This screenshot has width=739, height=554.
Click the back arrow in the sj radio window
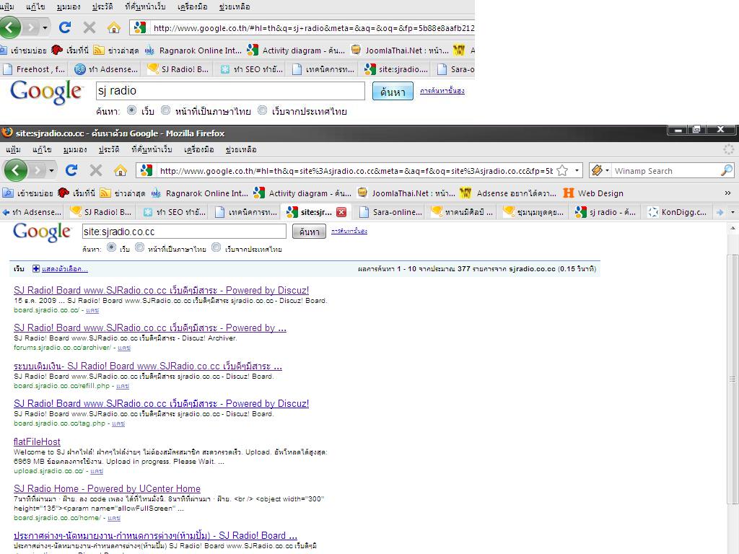[x=10, y=27]
